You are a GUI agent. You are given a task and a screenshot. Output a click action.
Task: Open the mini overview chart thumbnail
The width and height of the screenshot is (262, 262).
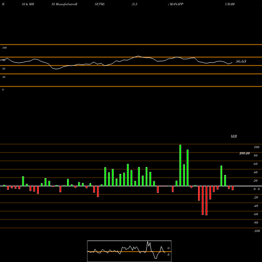129,251
